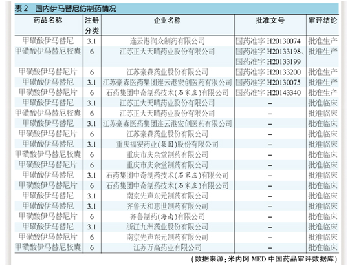This screenshot has width=350, height=266.
Task: Click the 企业名称 column header
Action: (x=167, y=21)
